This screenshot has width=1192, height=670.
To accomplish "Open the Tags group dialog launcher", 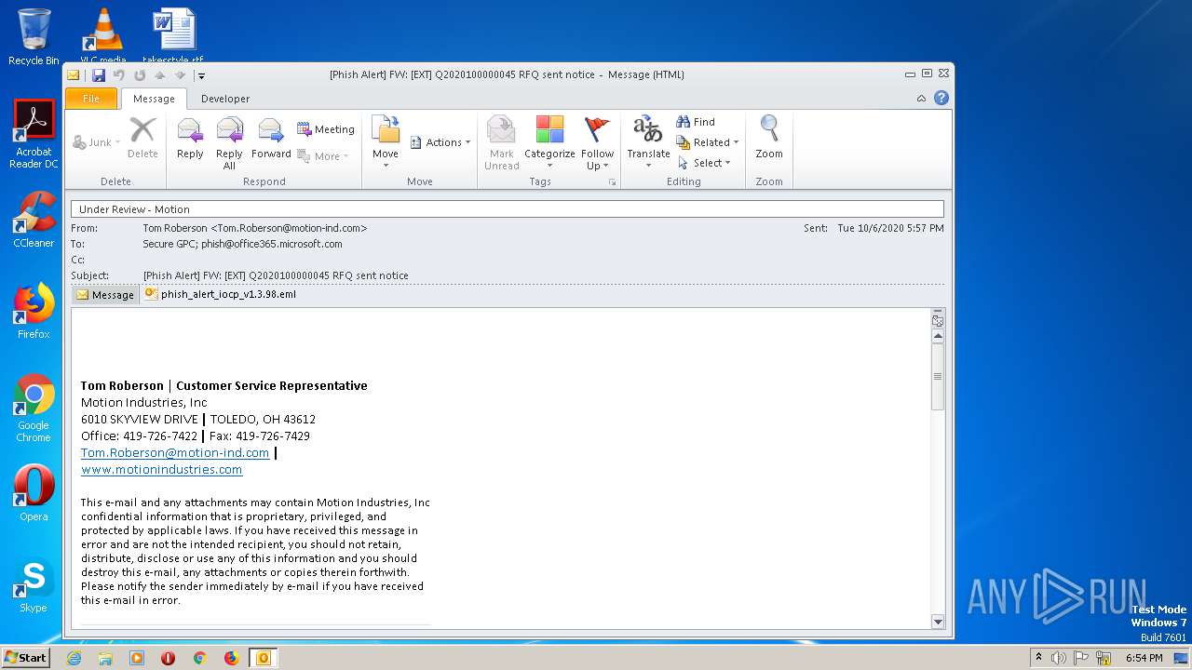I will pyautogui.click(x=612, y=182).
